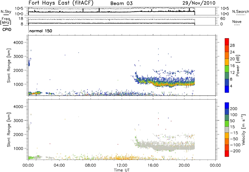The width and height of the screenshot is (249, 172).
Task: Click the Velocity [m s-1] colorbar title
Action: pyautogui.click(x=243, y=129)
